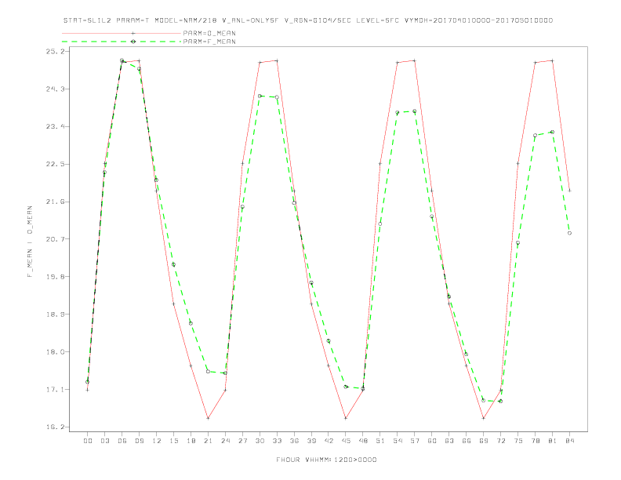621x480 pixels.
Task: Click the x-axis tick label 24
Action: pyautogui.click(x=225, y=441)
